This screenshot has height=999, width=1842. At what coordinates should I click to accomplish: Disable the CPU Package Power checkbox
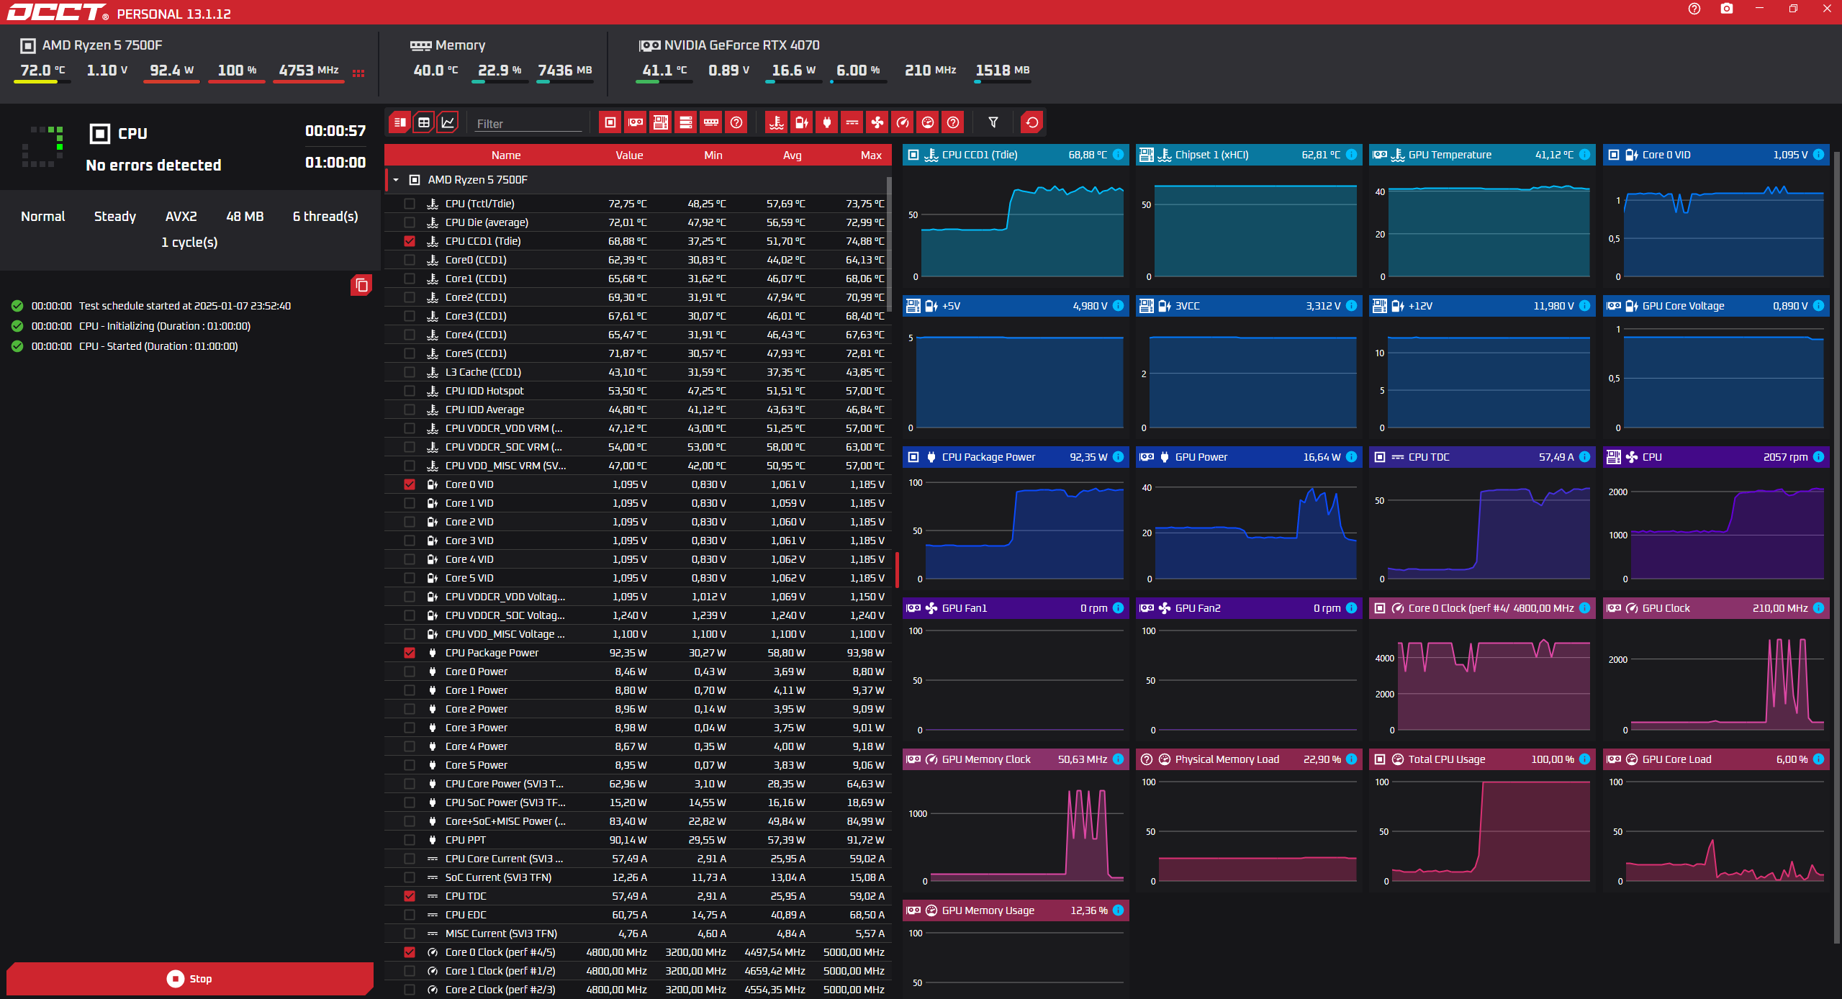point(410,653)
